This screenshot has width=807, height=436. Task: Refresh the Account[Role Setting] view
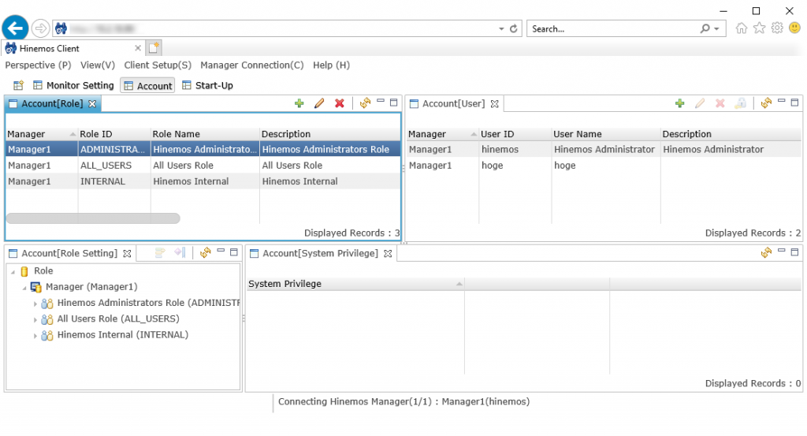point(206,253)
